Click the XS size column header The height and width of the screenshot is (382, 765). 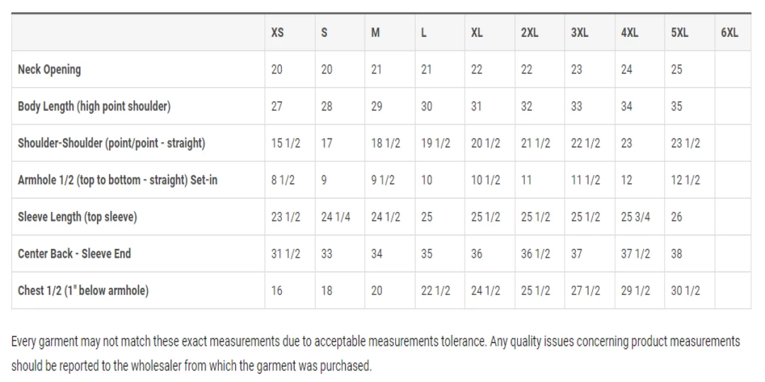click(x=277, y=33)
